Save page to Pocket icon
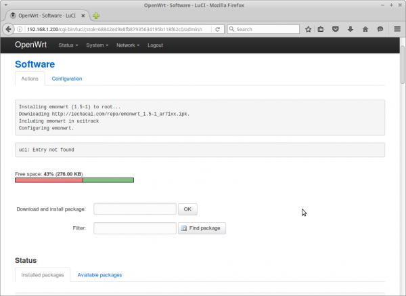406x296 pixels. 336,29
